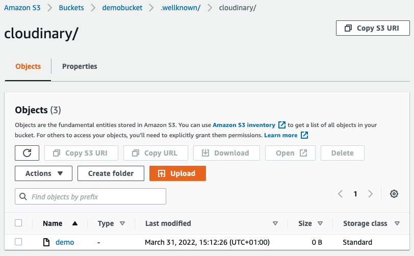The width and height of the screenshot is (414, 256).
Task: Focus the Find objects by prefix field
Action: tap(91, 196)
